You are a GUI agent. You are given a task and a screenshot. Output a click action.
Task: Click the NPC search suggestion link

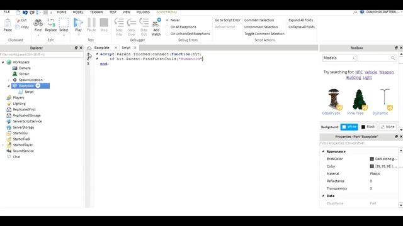click(359, 72)
